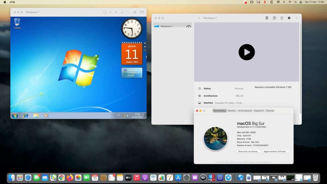Click the 17:46 clock in the Windows 7 taskbar
The width and height of the screenshot is (327, 184).
coord(137,116)
